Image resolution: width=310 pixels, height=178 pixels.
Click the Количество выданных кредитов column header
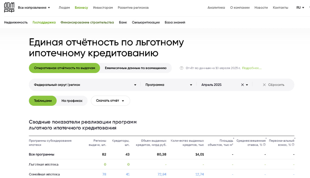(x=187, y=143)
